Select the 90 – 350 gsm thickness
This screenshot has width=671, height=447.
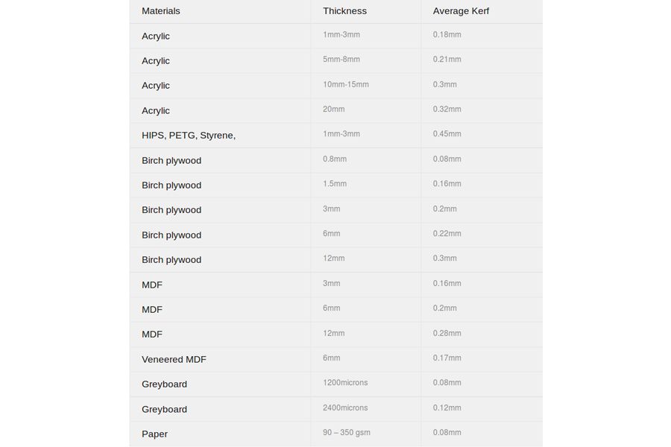pyautogui.click(x=347, y=433)
